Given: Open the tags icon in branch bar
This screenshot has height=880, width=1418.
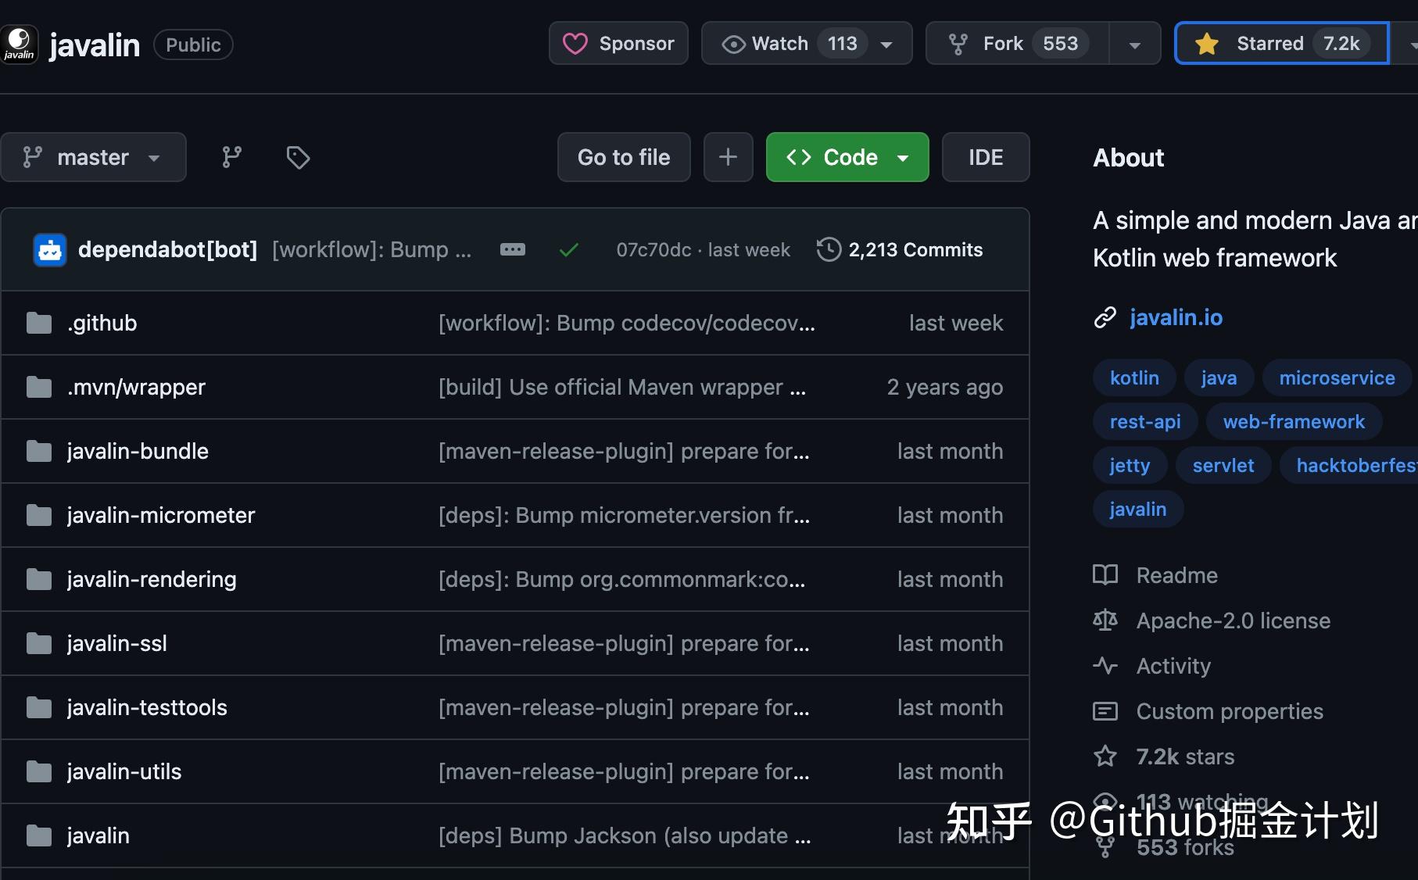Looking at the screenshot, I should coord(297,157).
